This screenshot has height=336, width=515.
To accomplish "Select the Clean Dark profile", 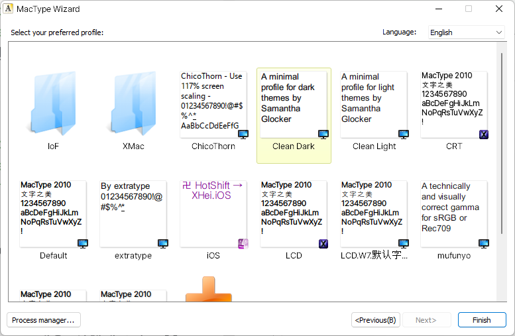I will pyautogui.click(x=294, y=106).
